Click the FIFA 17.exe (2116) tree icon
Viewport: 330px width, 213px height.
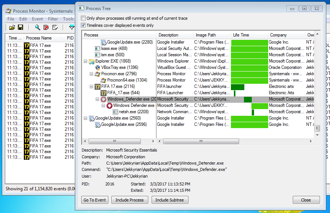[98, 87]
